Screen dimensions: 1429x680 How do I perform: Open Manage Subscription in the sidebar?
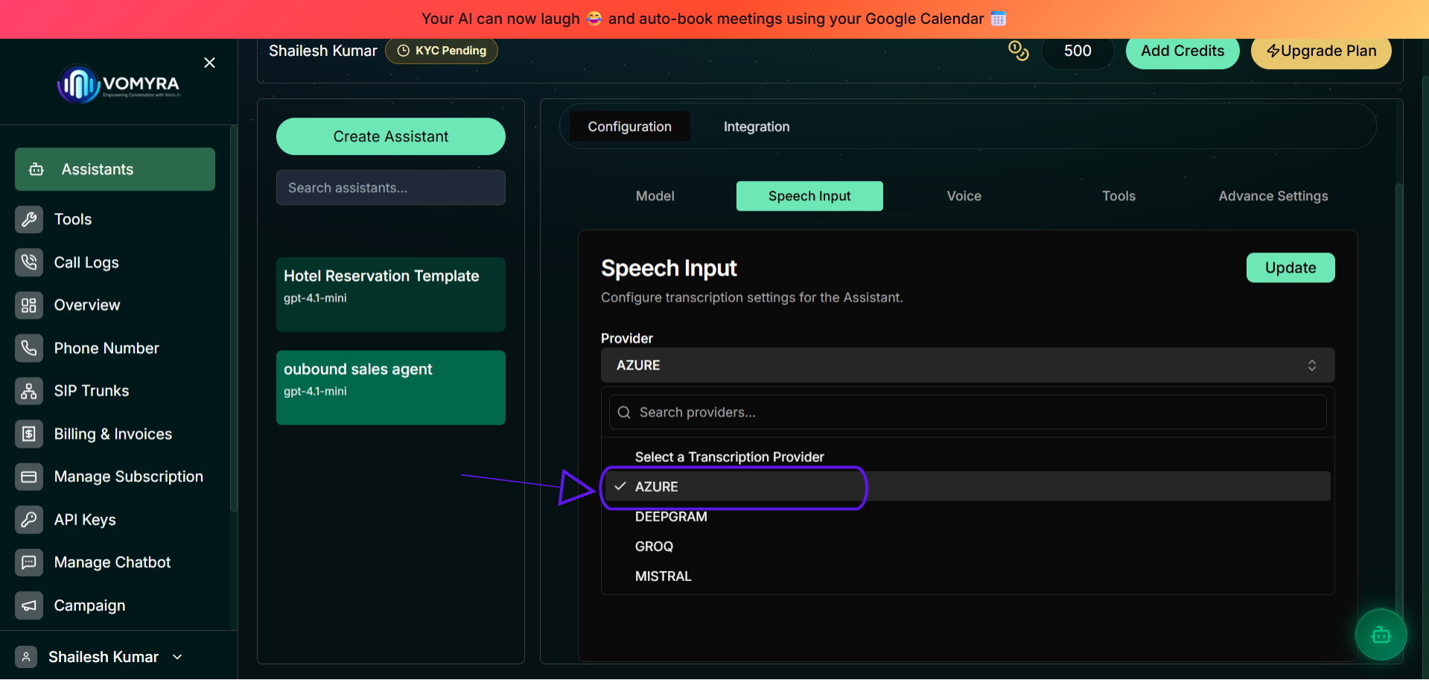point(128,477)
